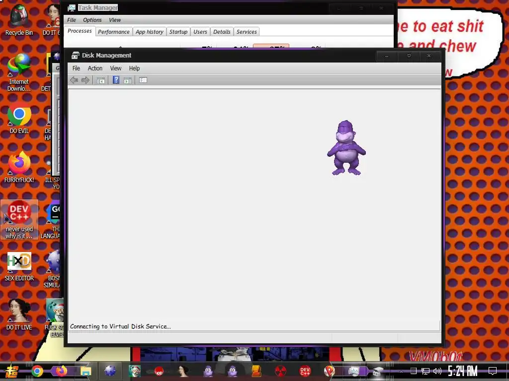Select the Firefox desktop shortcut icon
This screenshot has width=509, height=381.
(x=19, y=167)
